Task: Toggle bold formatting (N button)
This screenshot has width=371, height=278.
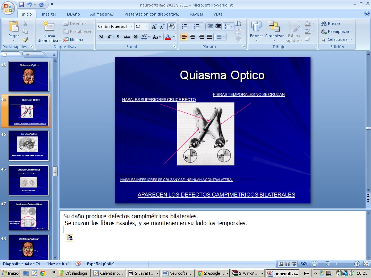Action: [x=101, y=37]
